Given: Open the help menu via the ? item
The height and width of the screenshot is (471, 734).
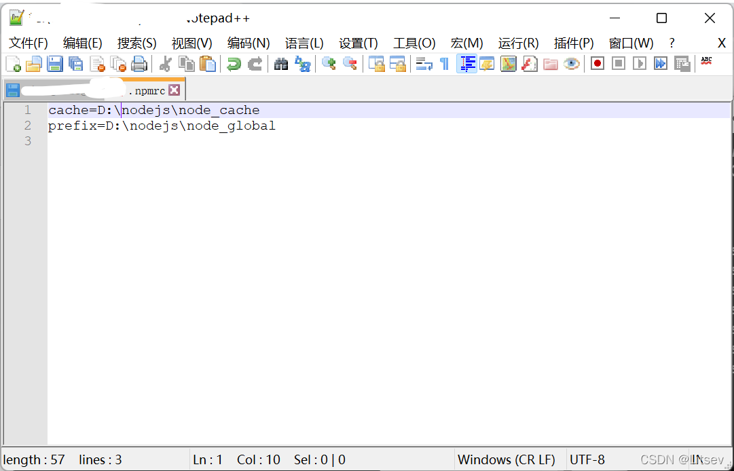Looking at the screenshot, I should (671, 42).
